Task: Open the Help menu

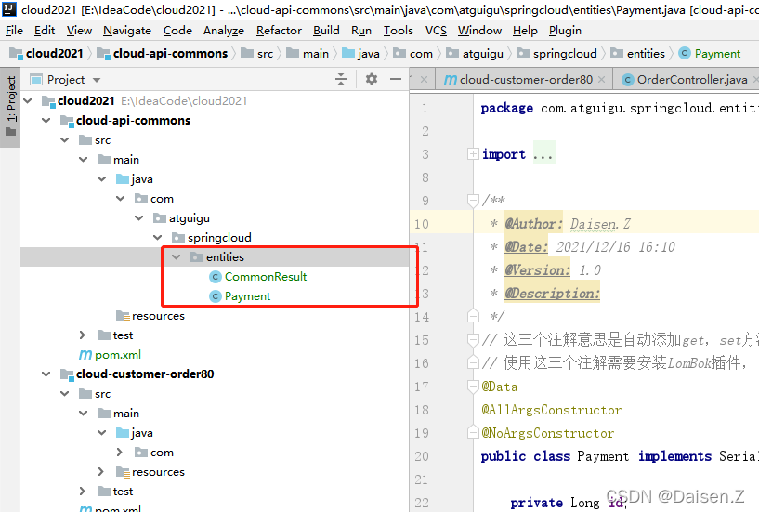Action: [525, 31]
